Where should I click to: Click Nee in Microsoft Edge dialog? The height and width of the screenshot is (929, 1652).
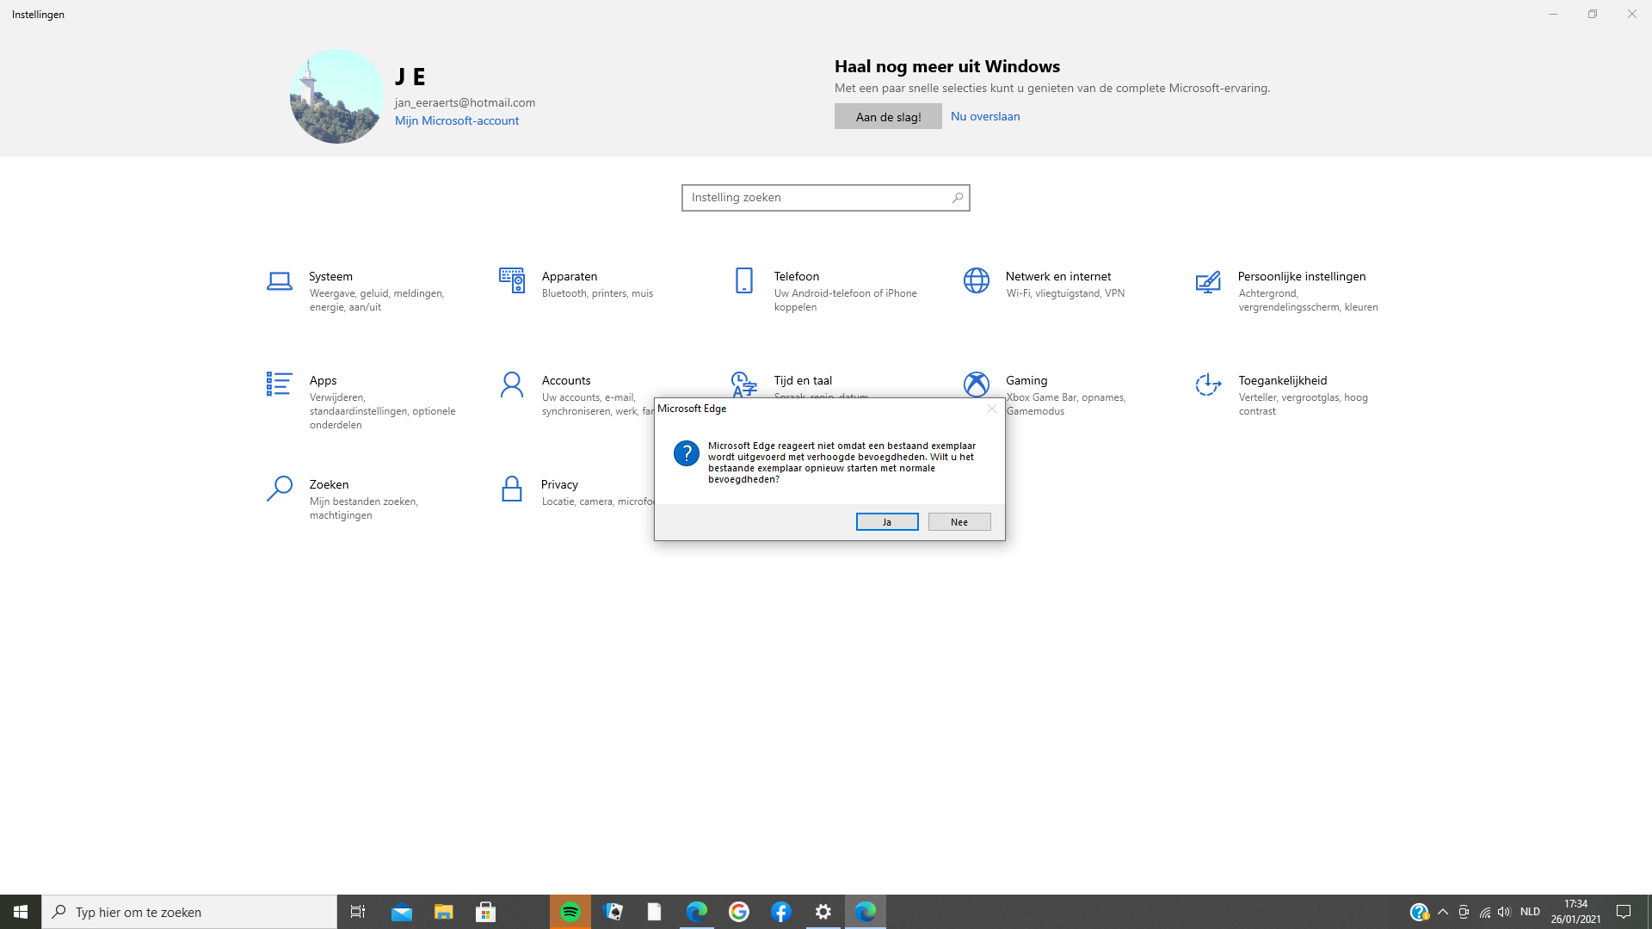959,522
